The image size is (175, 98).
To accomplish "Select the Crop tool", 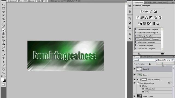I will tap(4, 19).
